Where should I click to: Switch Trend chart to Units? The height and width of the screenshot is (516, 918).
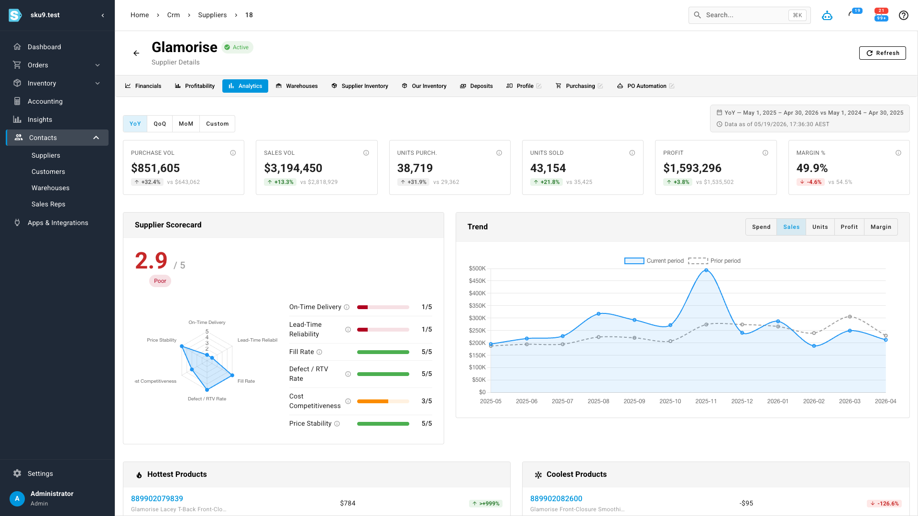(820, 227)
